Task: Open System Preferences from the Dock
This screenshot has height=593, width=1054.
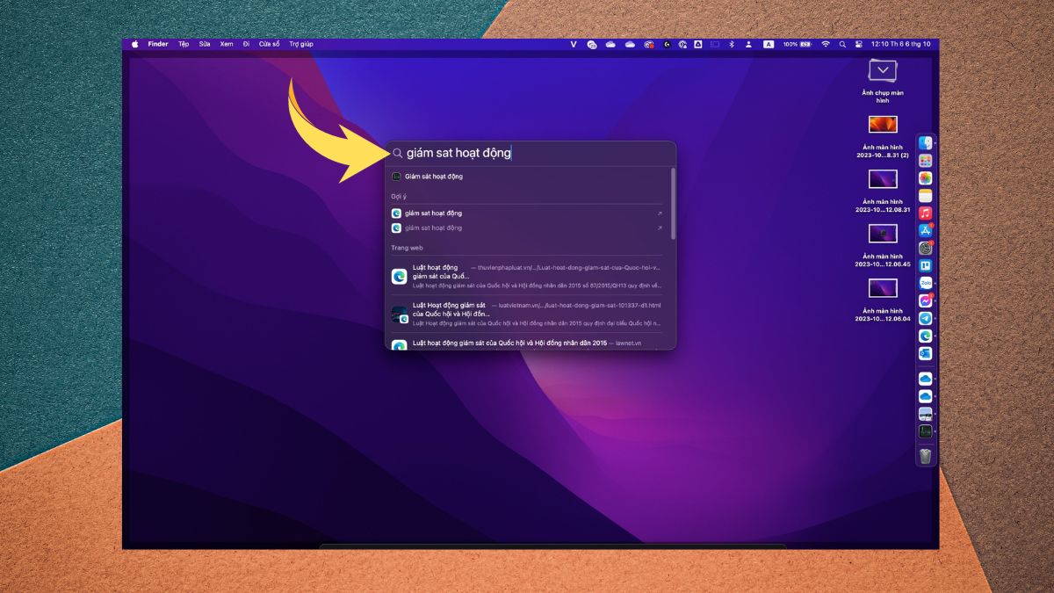Action: tap(925, 249)
